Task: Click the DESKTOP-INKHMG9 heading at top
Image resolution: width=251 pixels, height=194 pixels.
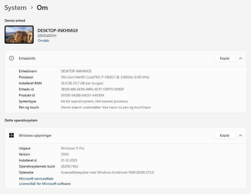Action: coord(58,30)
